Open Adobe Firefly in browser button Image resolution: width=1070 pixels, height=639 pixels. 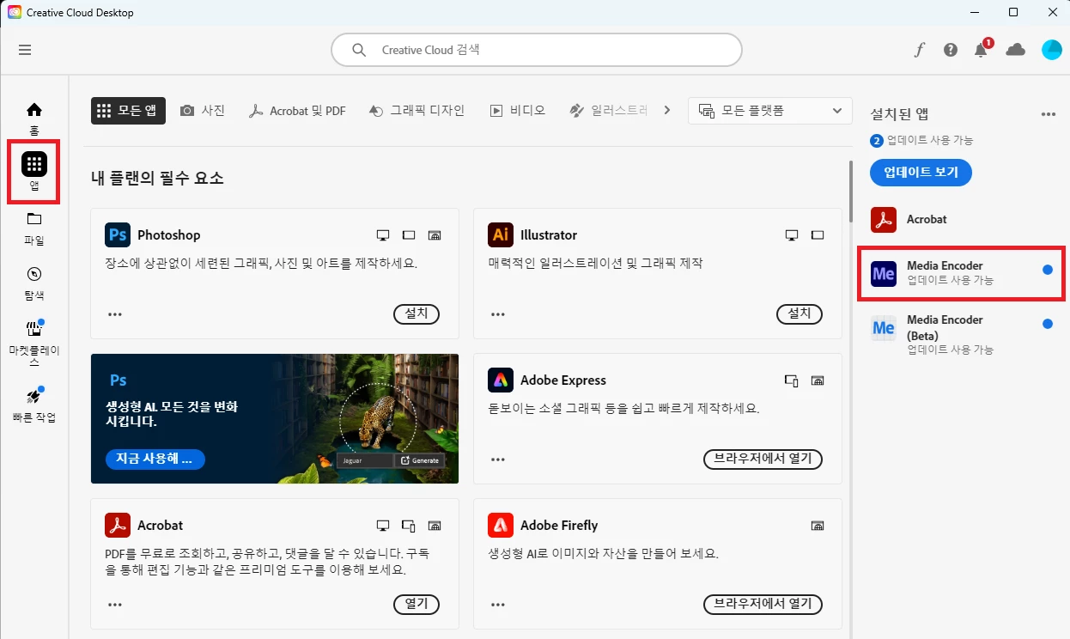[x=763, y=604]
